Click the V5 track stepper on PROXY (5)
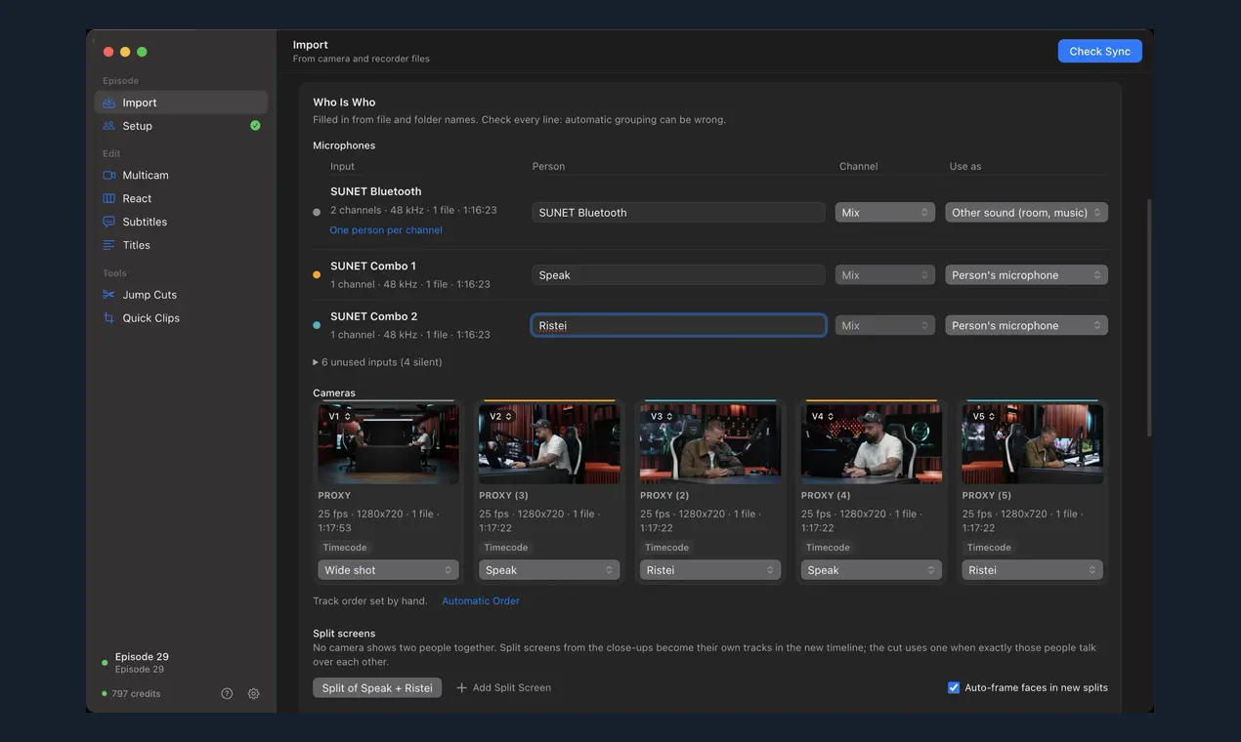Viewport: 1241px width, 742px height. 985,417
